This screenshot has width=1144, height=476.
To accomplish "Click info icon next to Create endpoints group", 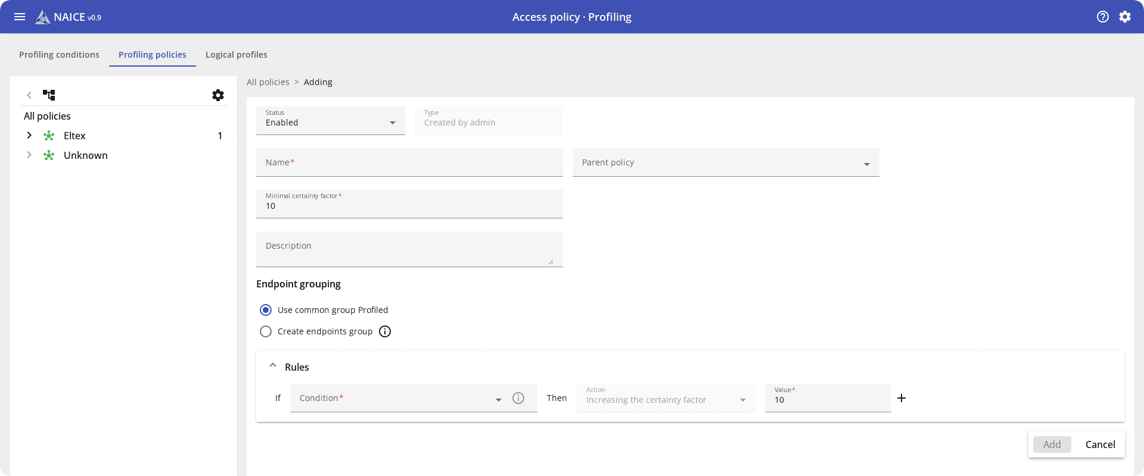I will (x=385, y=331).
